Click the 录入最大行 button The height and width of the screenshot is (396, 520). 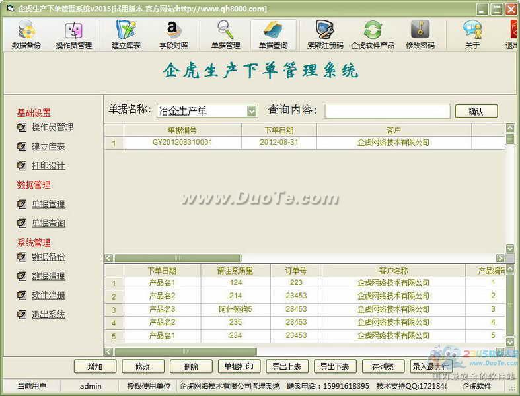tap(431, 366)
